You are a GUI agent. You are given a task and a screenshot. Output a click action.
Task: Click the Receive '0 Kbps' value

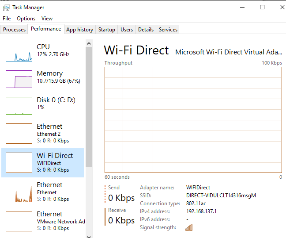pos(121,220)
